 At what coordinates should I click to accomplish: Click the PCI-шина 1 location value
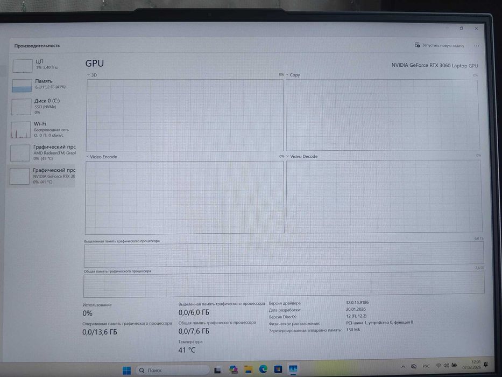pyautogui.click(x=380, y=323)
